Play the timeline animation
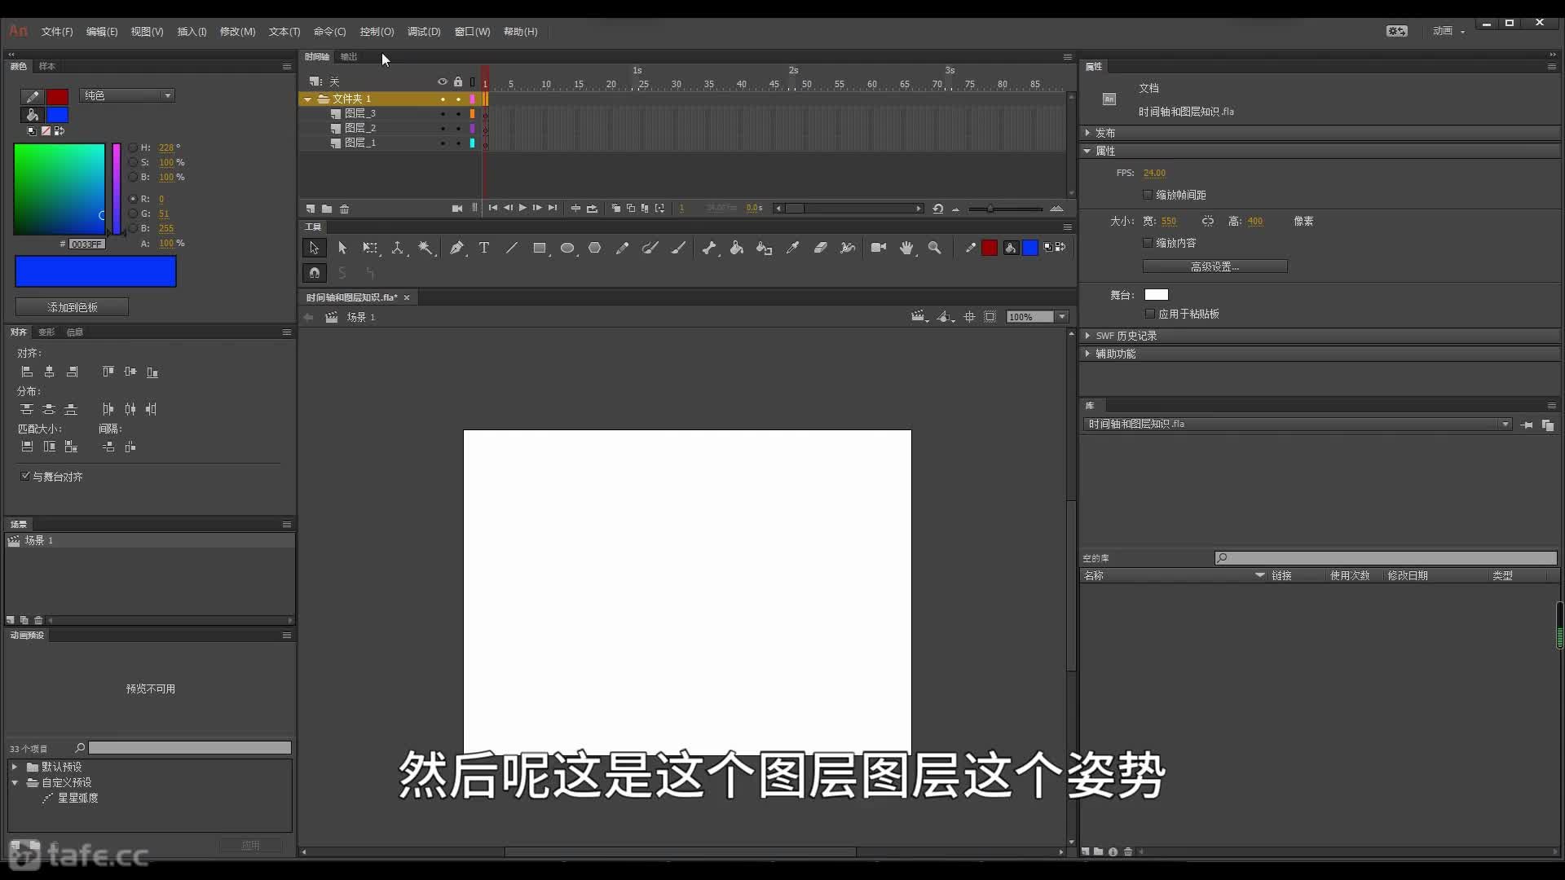 522,208
